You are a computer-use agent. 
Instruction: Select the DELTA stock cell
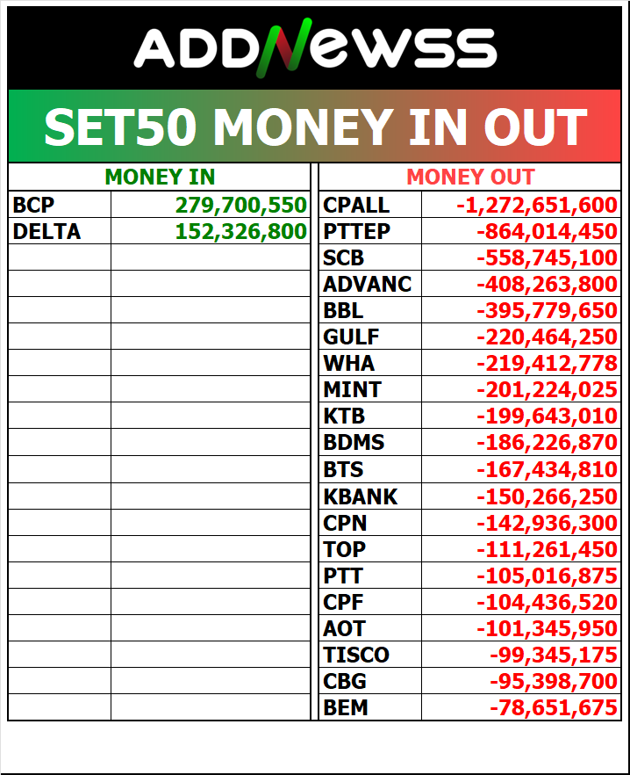pos(60,231)
